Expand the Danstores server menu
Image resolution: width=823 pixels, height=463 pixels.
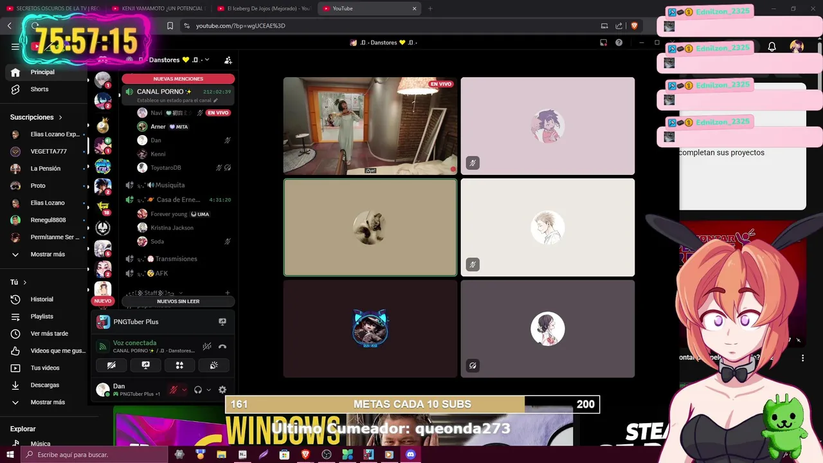[x=206, y=60]
